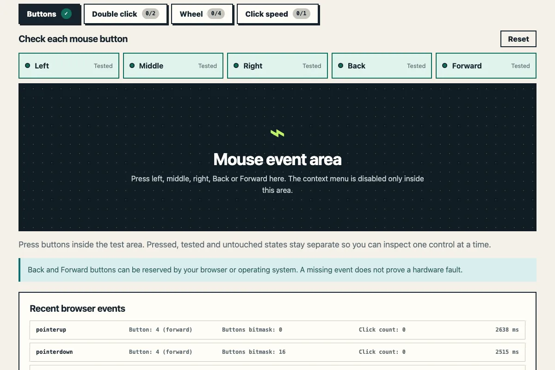
Task: Click the 'Check each mouse button' heading
Action: tap(73, 39)
